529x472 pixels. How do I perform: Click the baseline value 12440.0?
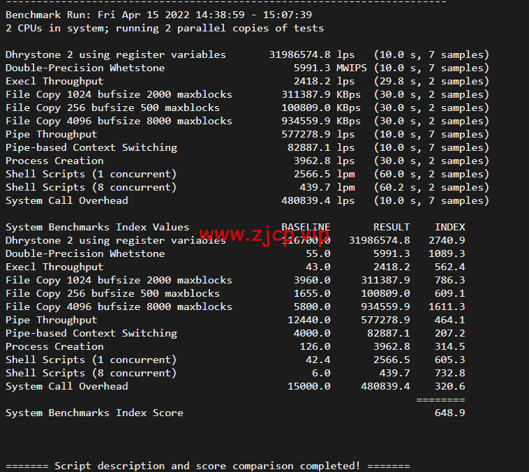[x=308, y=320]
